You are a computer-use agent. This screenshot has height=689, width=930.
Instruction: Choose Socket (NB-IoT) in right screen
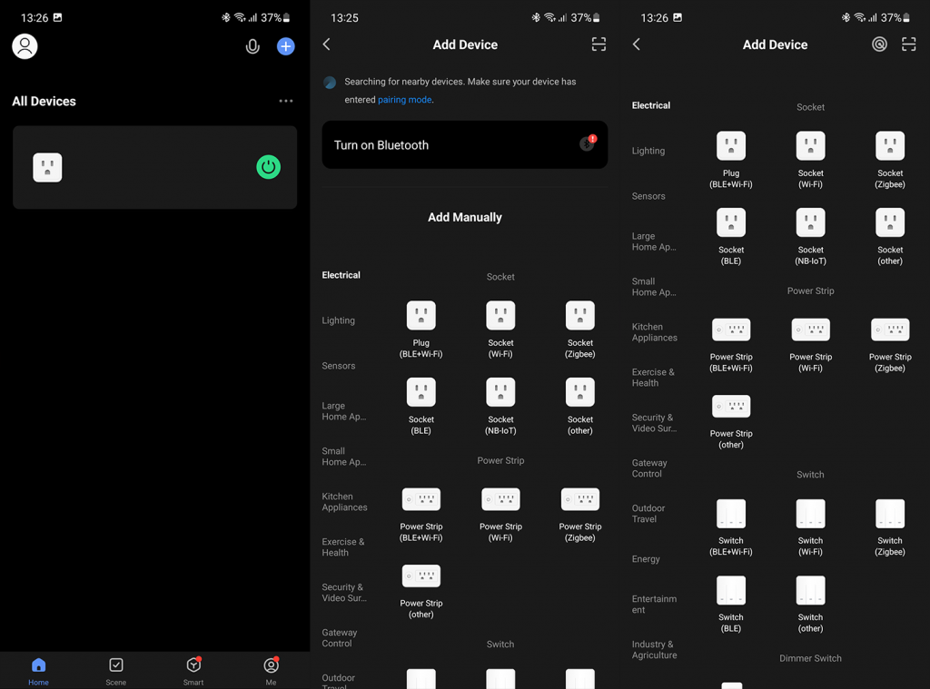tap(811, 237)
